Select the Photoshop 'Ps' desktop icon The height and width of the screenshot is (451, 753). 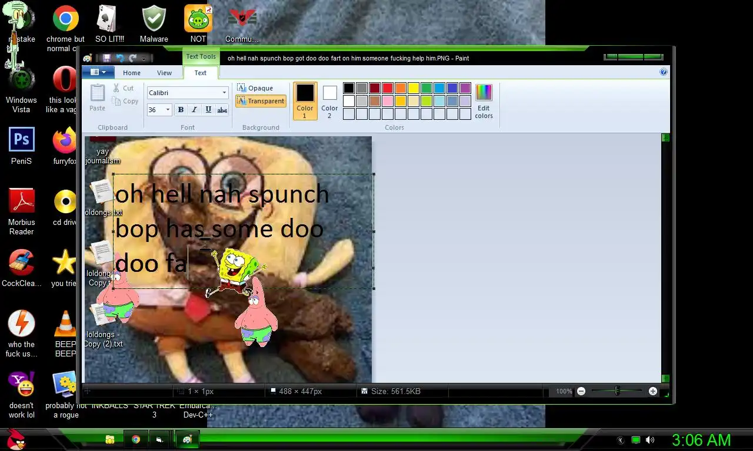21,146
